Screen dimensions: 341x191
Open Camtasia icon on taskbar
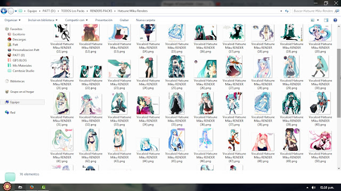tap(43, 187)
